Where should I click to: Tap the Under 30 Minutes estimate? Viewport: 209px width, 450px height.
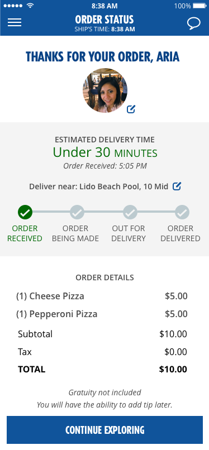pos(105,152)
